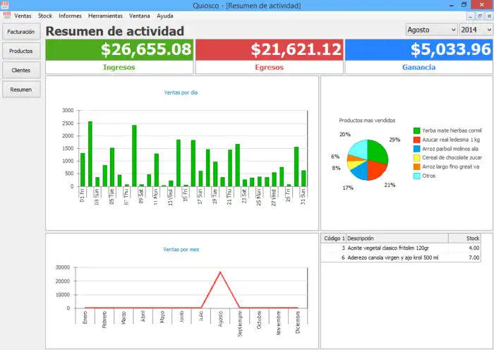Click the red 21% pie slice
This screenshot has width=494, height=350.
(x=376, y=170)
